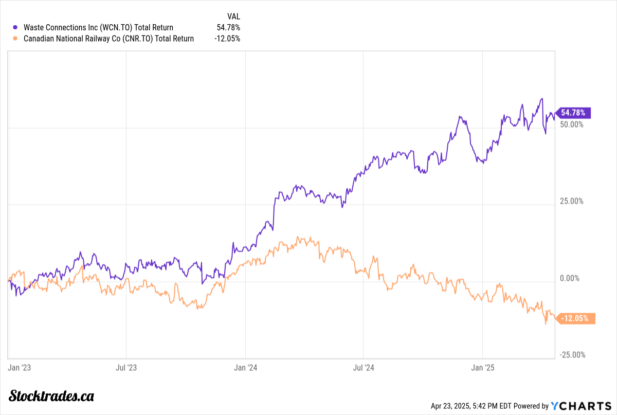Viewport: 617px width, 415px height.
Task: Click the VAL column header
Action: coord(233,16)
